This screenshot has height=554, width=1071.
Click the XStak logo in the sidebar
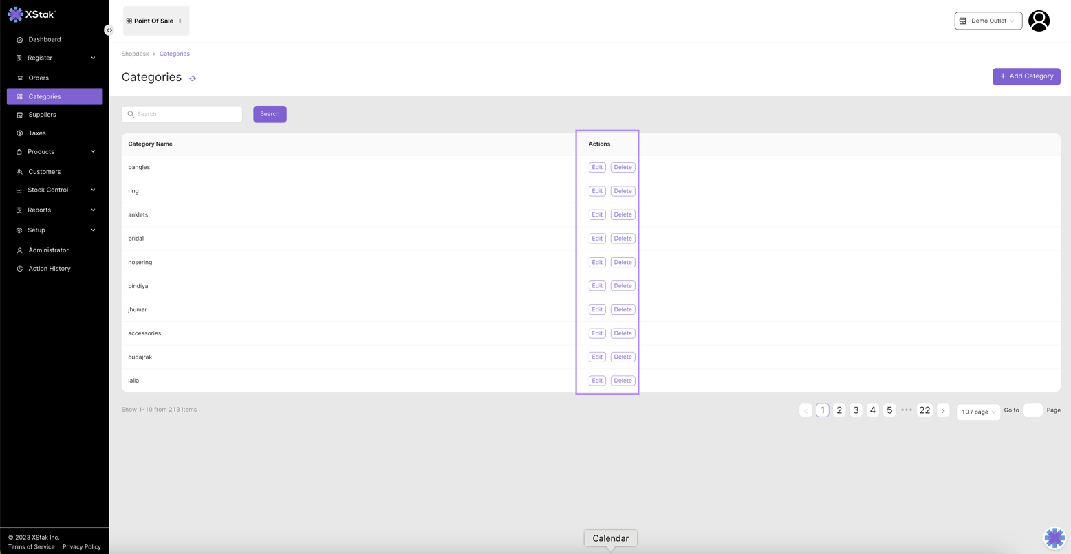click(x=32, y=14)
